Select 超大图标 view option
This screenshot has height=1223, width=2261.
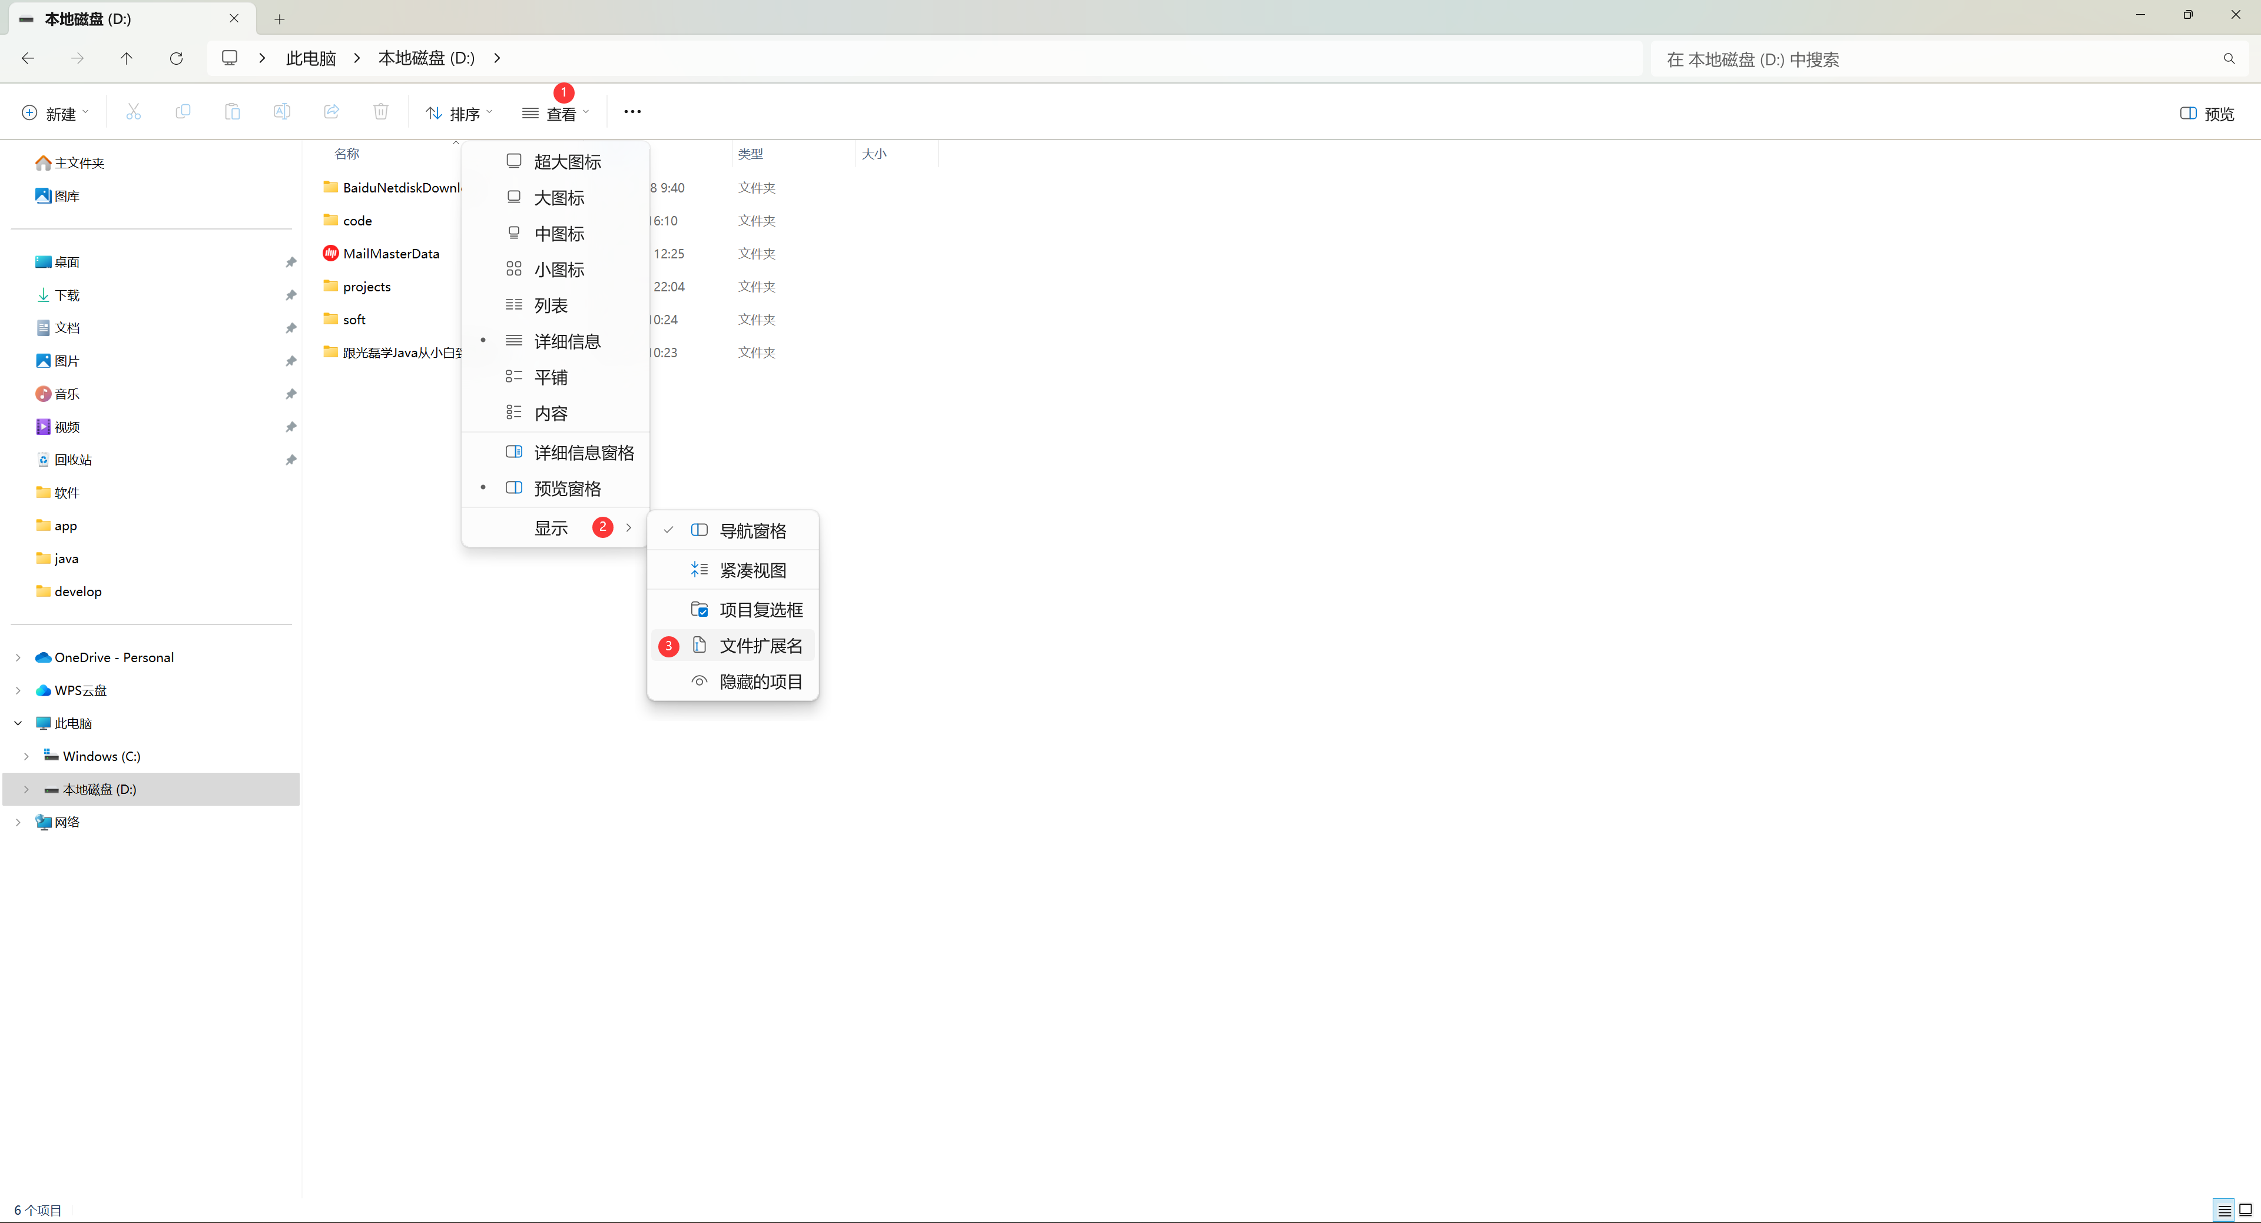[556, 161]
